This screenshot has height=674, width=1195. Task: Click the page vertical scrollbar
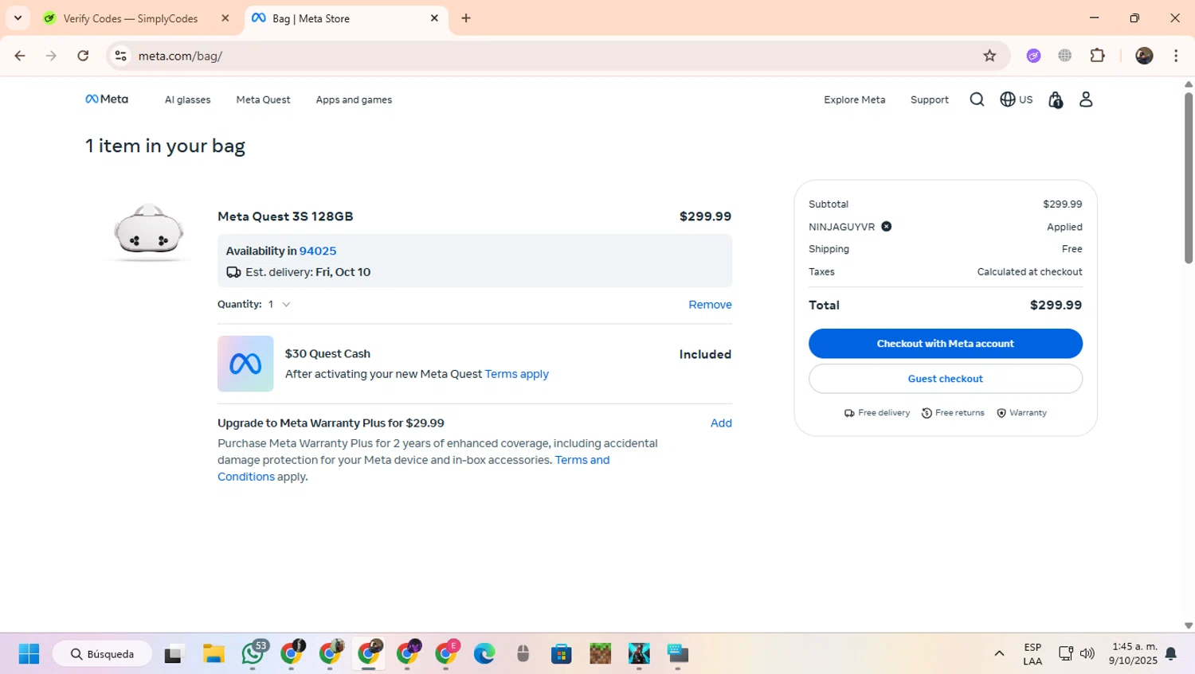click(1189, 178)
